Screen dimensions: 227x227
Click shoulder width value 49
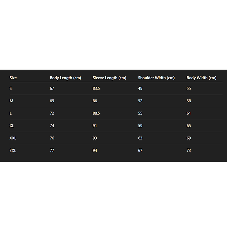click(140, 88)
